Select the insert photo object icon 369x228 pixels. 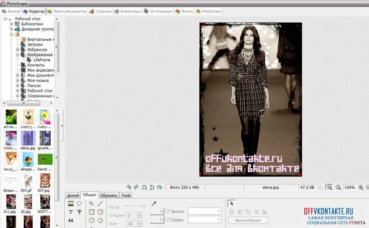click(x=71, y=203)
